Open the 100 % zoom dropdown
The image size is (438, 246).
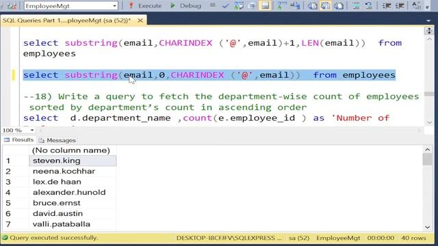pos(32,131)
